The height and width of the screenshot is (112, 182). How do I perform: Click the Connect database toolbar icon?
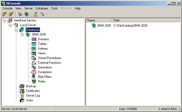click(x=20, y=14)
